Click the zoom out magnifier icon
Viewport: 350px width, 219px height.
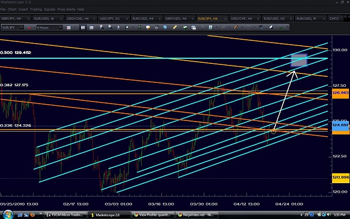110,27
